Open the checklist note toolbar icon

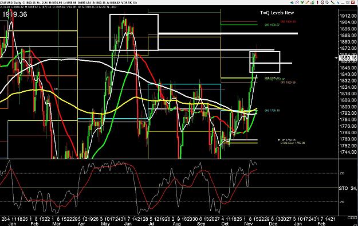328,2
